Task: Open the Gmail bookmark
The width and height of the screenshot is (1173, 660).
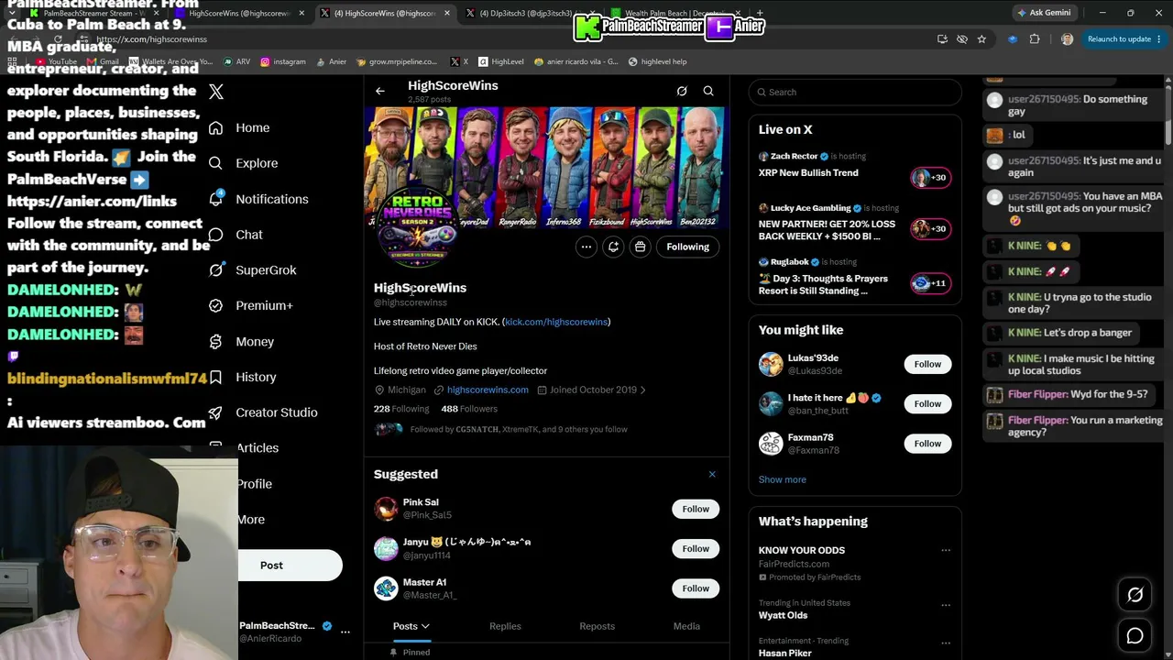Action: coord(103,61)
